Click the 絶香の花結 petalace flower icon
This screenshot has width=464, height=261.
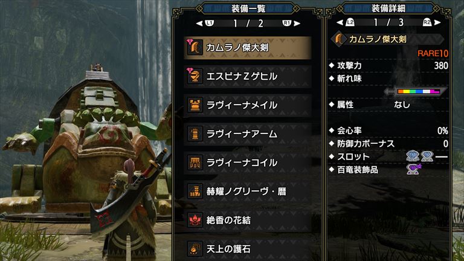[x=195, y=220]
